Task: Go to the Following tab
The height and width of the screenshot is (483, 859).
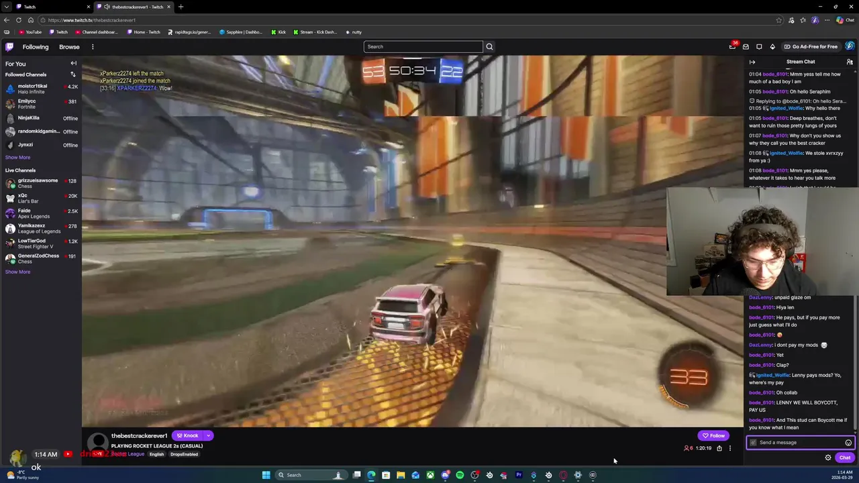Action: coord(36,47)
